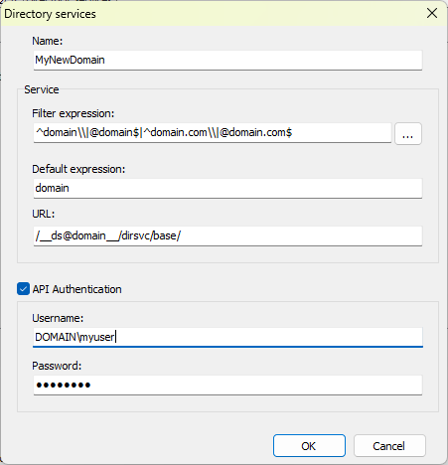Uncheck the API Authentication checkbox
This screenshot has height=465, width=448.
tap(23, 289)
